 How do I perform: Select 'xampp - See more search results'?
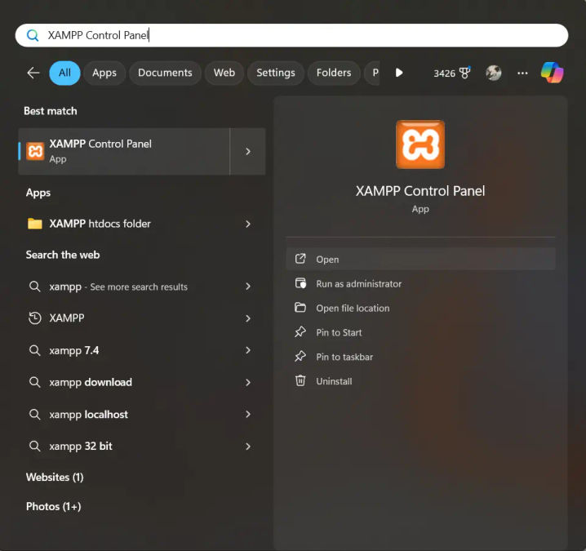coord(142,287)
